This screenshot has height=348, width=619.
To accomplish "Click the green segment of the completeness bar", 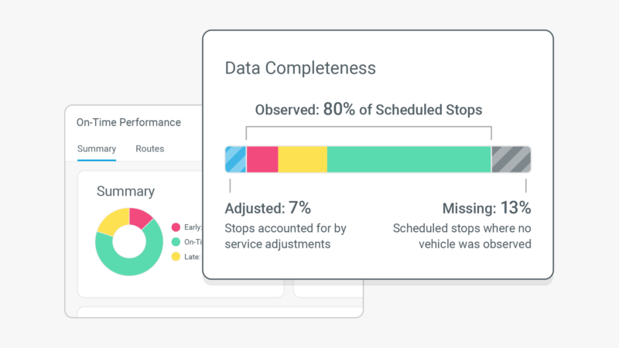I will (409, 159).
